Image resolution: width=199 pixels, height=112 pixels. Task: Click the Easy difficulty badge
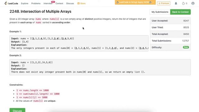click(x=186, y=47)
